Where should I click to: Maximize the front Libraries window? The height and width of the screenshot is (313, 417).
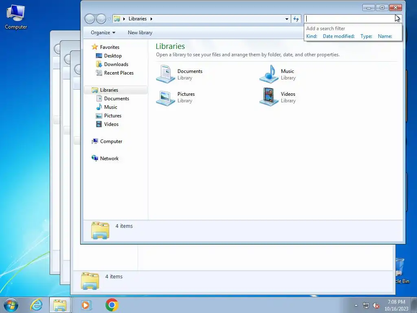[382, 8]
